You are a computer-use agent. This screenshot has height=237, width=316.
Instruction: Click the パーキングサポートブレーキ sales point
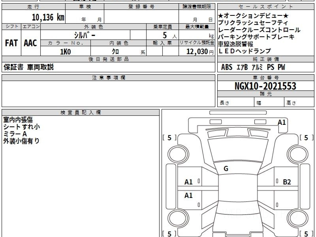pos(256,37)
